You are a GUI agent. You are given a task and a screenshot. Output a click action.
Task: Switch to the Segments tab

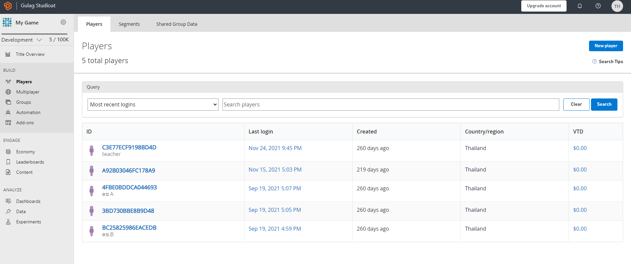tap(129, 24)
